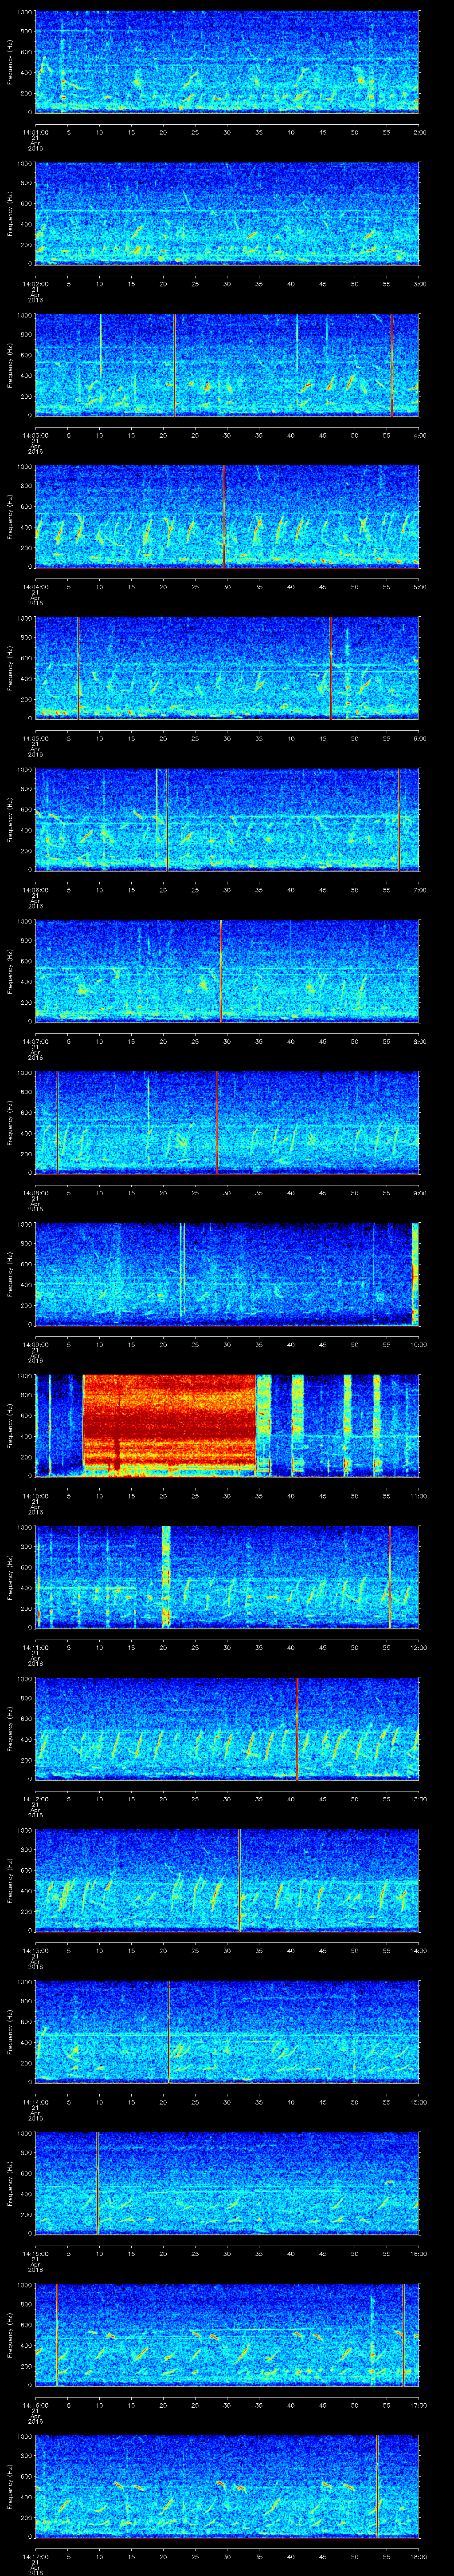
Task: Click the Frequency (Hz) axis label of the 14:01:00 panel
Action: point(10,62)
